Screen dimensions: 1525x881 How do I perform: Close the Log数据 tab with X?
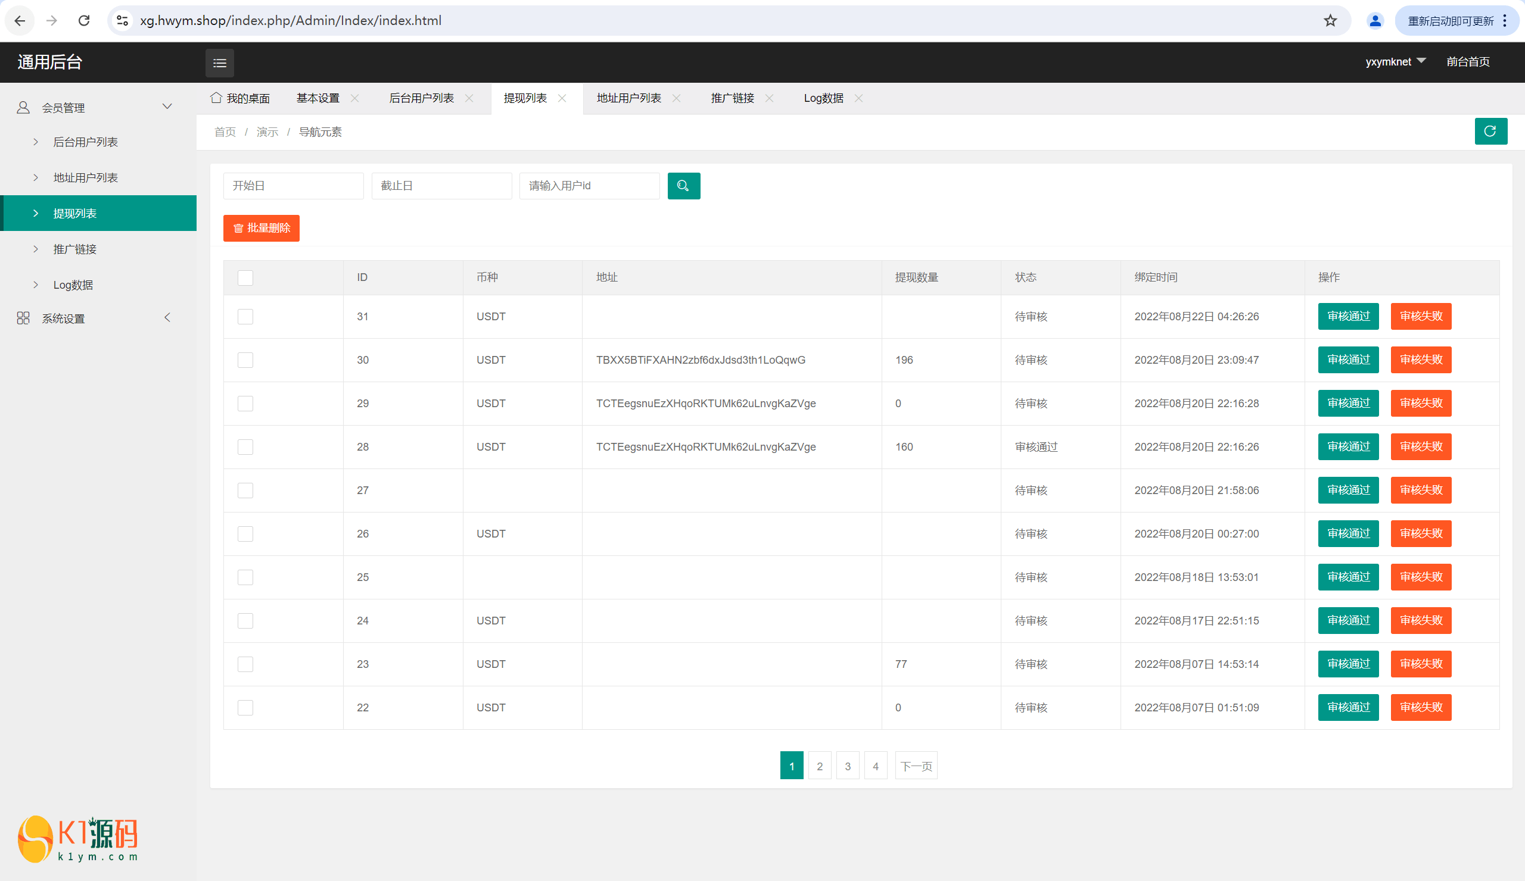(858, 98)
